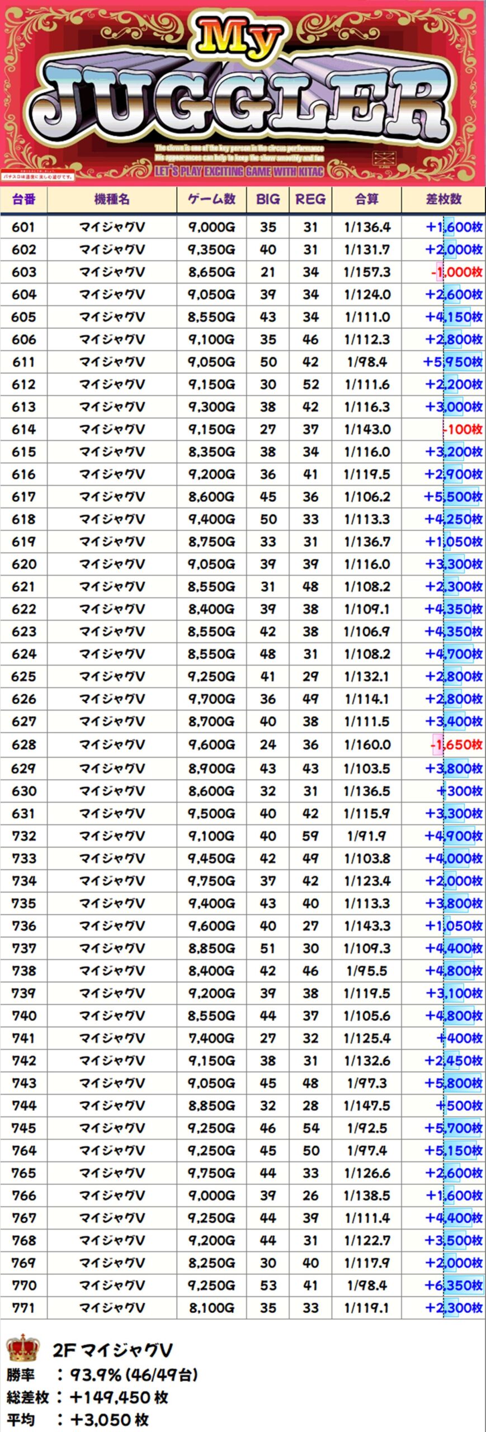
Task: Click the red -100枚 value
Action: [462, 430]
